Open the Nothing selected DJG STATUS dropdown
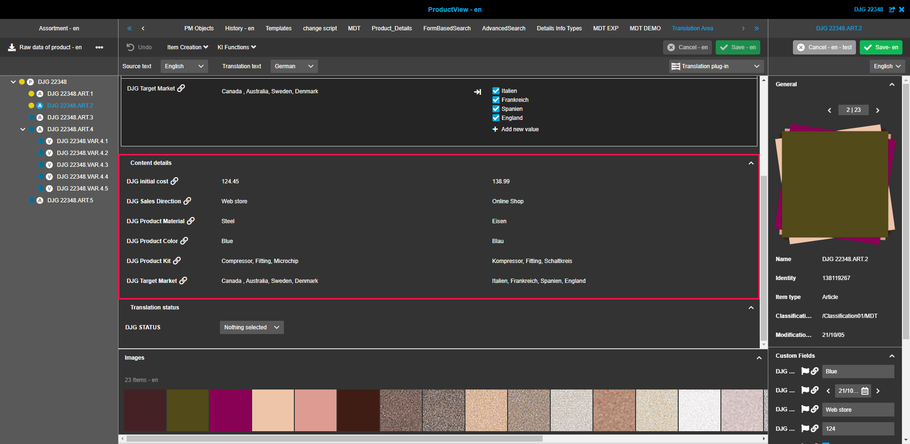The image size is (910, 444). pos(251,327)
